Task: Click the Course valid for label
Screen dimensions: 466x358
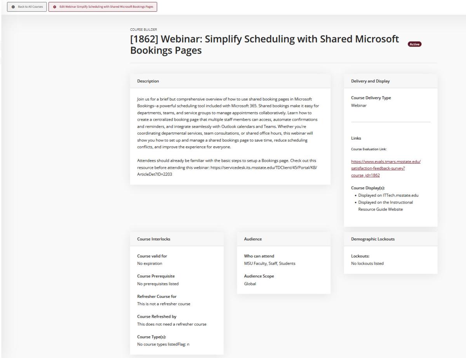Action: (152, 256)
